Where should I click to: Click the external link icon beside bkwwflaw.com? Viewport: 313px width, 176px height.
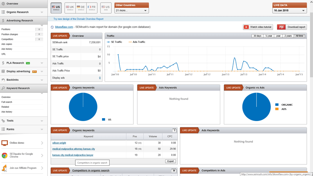click(x=52, y=27)
